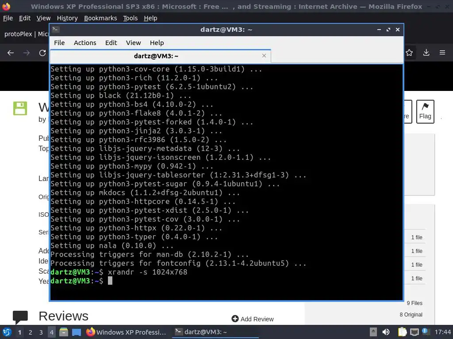Screen dimensions: 453x339
Task: Click the Add Review link
Action: coord(253,319)
